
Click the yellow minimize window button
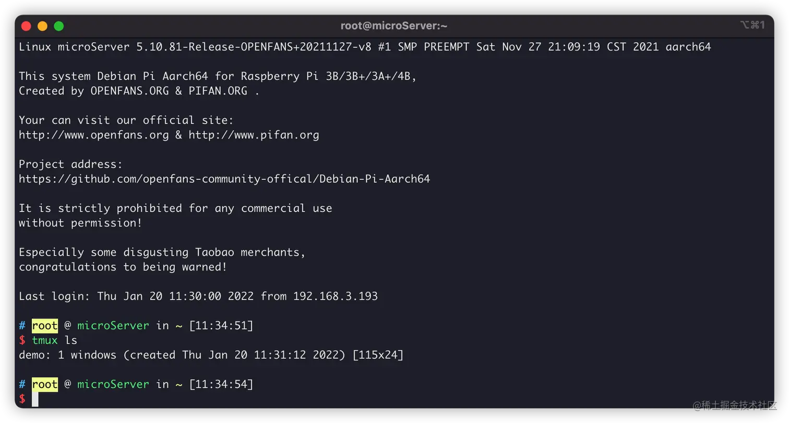(42, 26)
